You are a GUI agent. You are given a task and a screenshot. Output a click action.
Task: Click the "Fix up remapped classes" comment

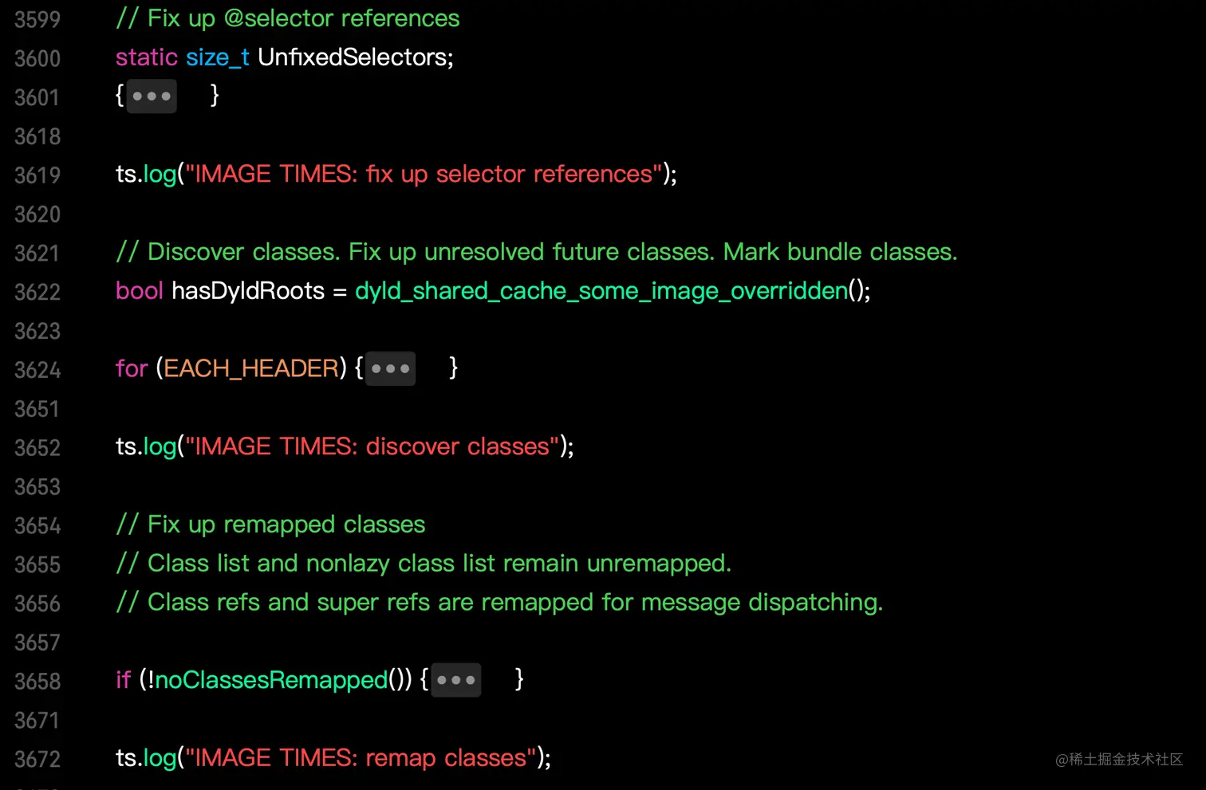click(x=271, y=525)
